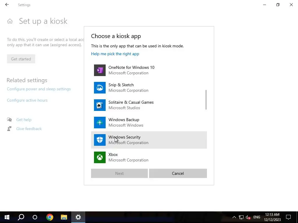Restore down the Settings window
The width and height of the screenshot is (298, 223).
pos(278,5)
